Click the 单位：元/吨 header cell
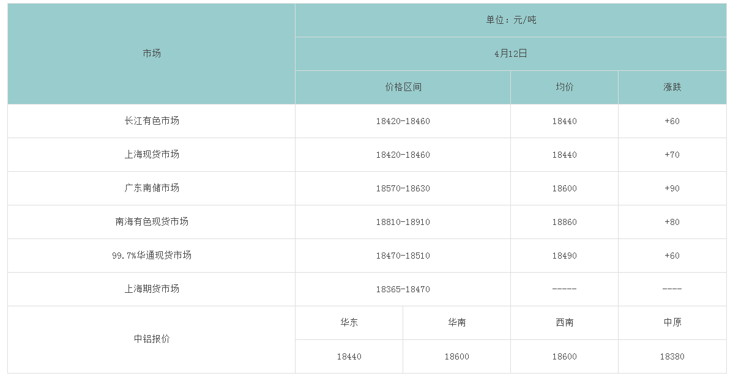This screenshot has height=376, width=733. click(511, 20)
